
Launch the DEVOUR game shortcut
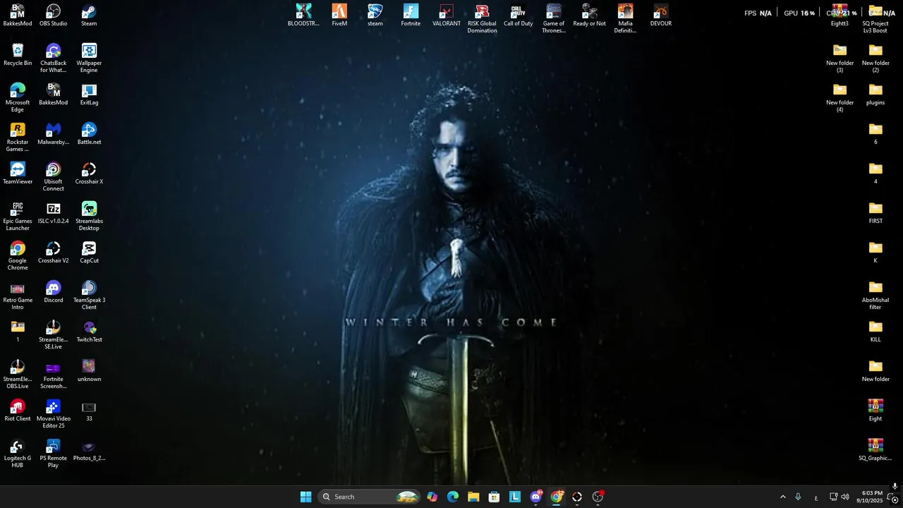[661, 16]
